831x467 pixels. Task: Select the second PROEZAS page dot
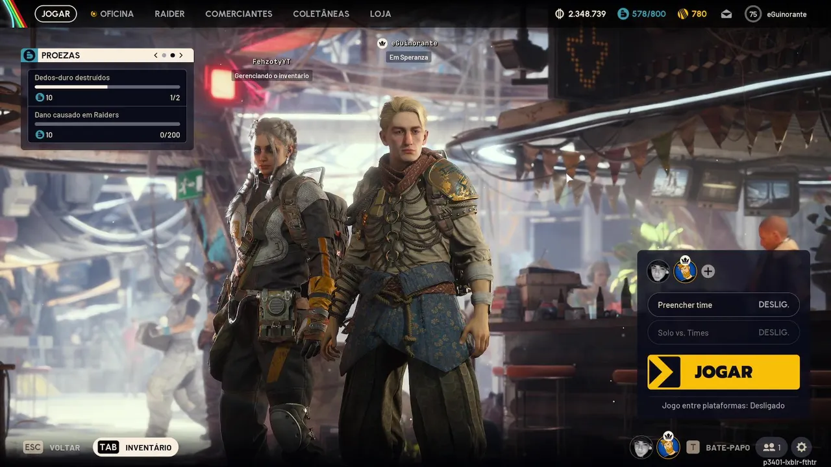click(x=173, y=55)
